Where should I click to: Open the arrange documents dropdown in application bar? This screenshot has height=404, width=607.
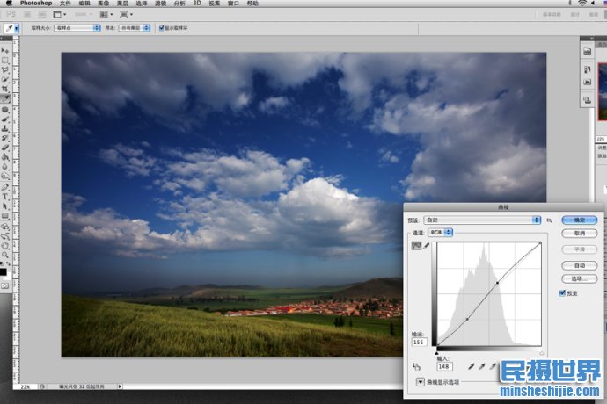pyautogui.click(x=106, y=14)
